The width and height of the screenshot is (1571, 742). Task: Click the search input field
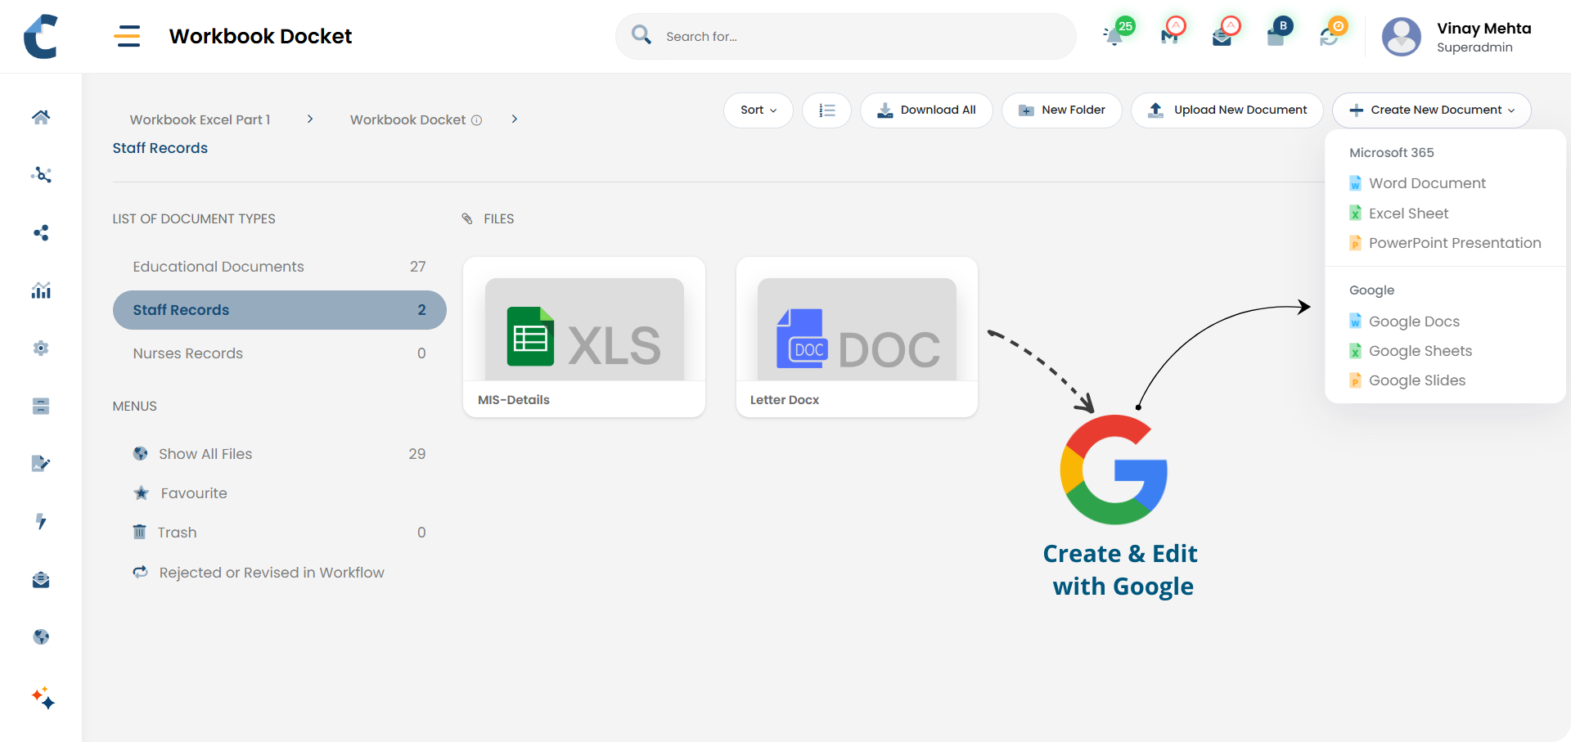click(x=859, y=37)
